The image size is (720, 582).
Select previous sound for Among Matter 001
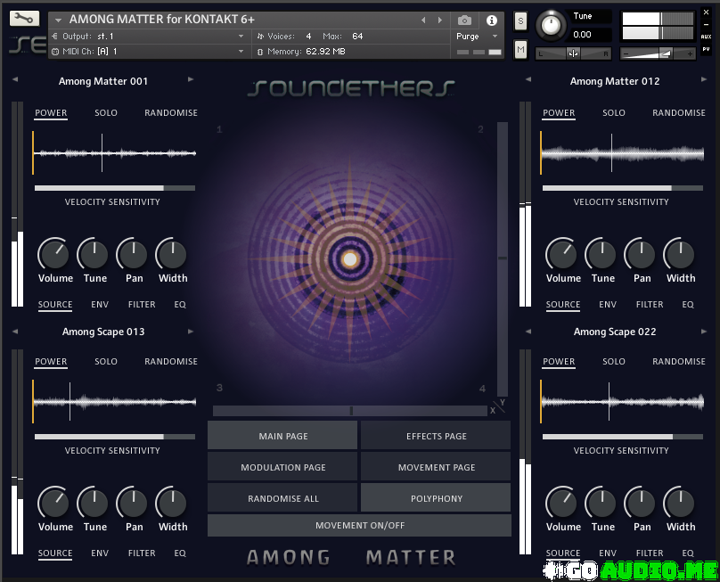(x=15, y=79)
